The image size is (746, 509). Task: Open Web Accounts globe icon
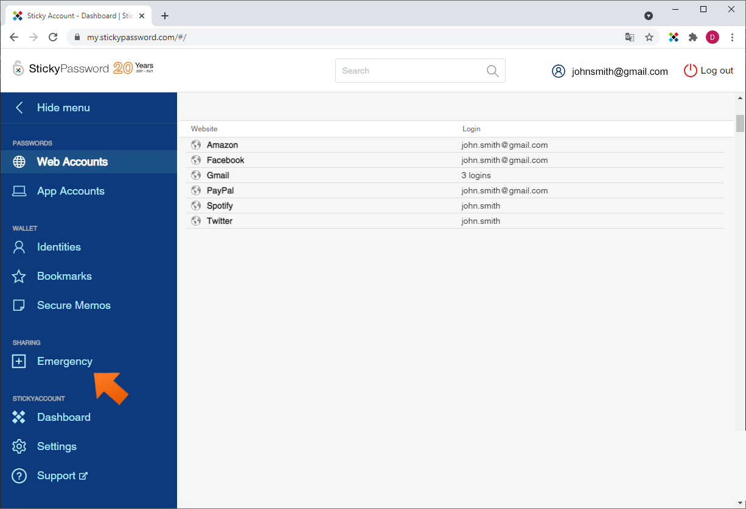pyautogui.click(x=19, y=162)
